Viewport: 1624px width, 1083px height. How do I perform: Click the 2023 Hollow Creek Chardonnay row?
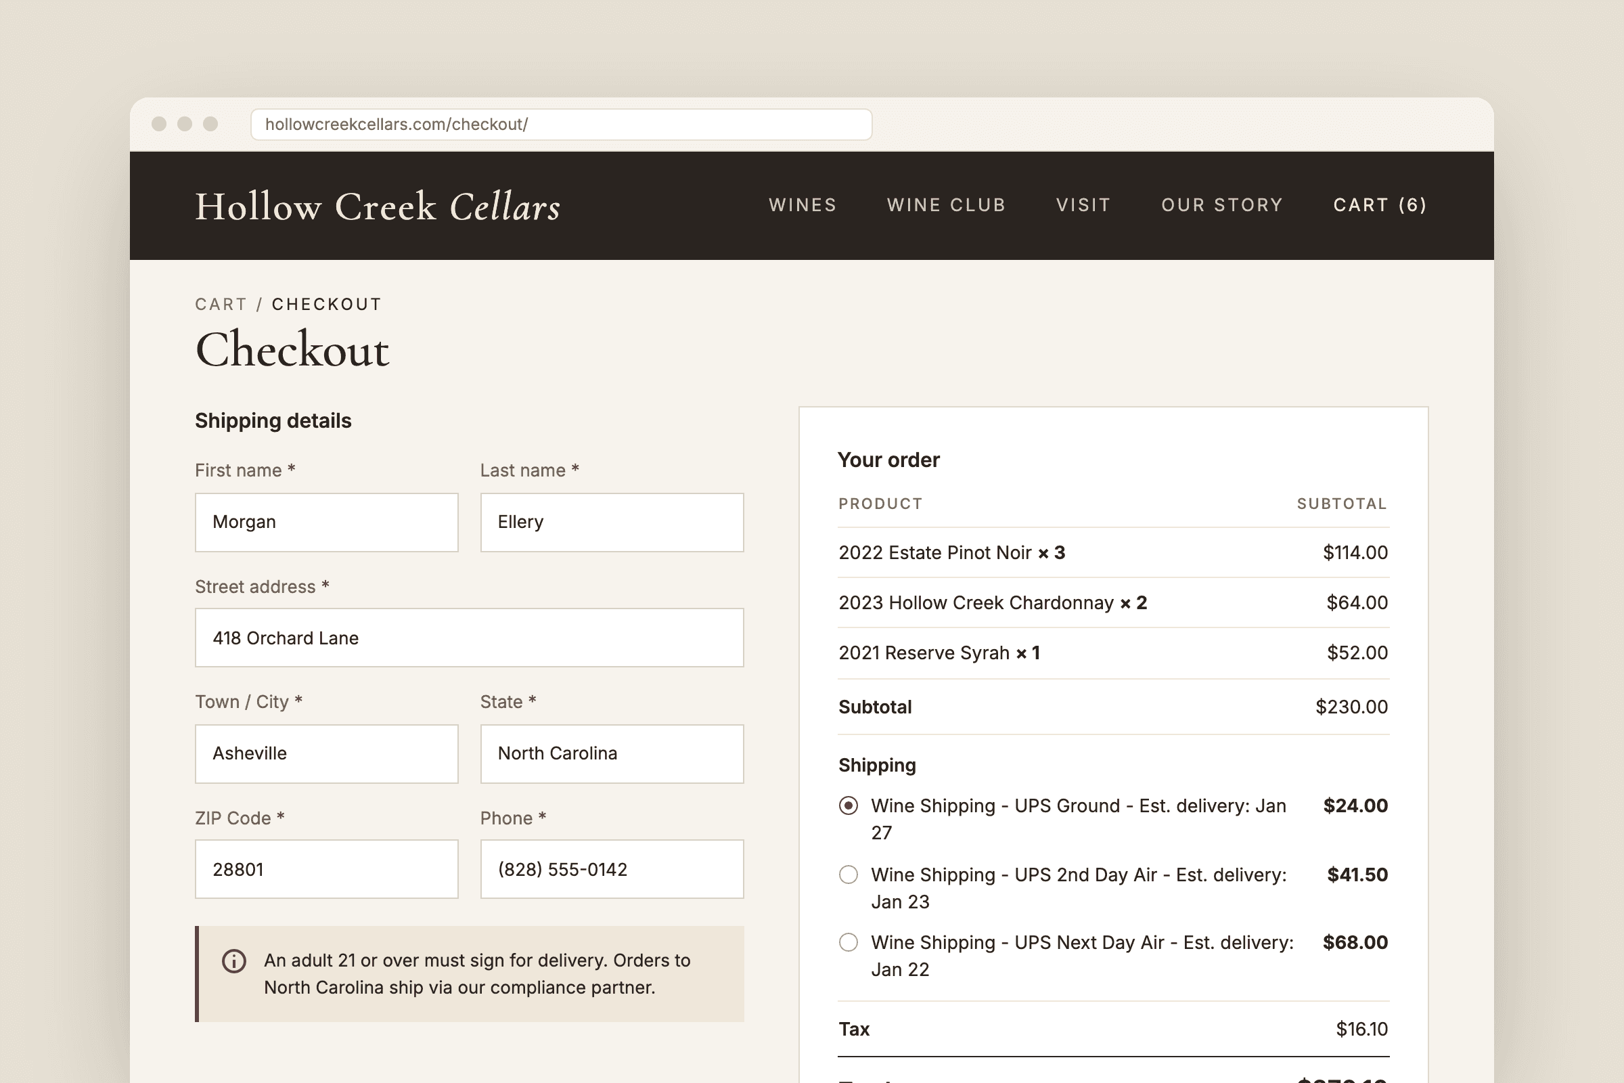click(1113, 603)
